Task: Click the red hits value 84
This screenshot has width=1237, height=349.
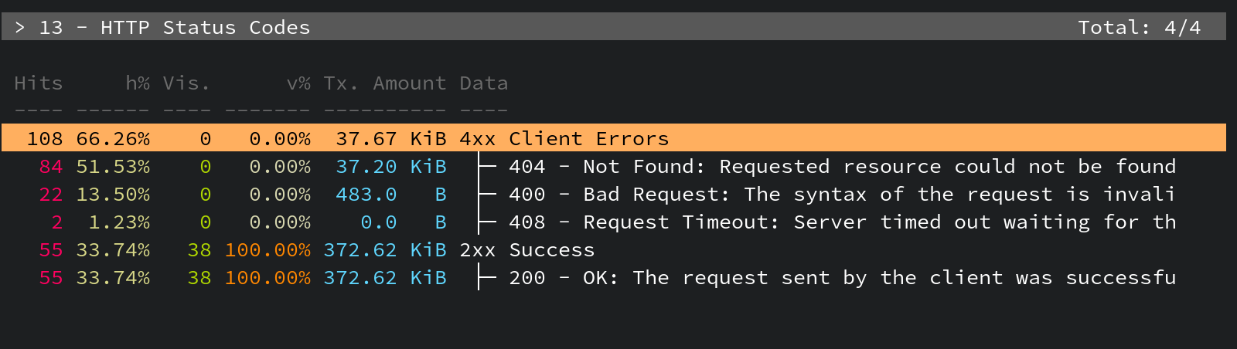Action: (51, 167)
